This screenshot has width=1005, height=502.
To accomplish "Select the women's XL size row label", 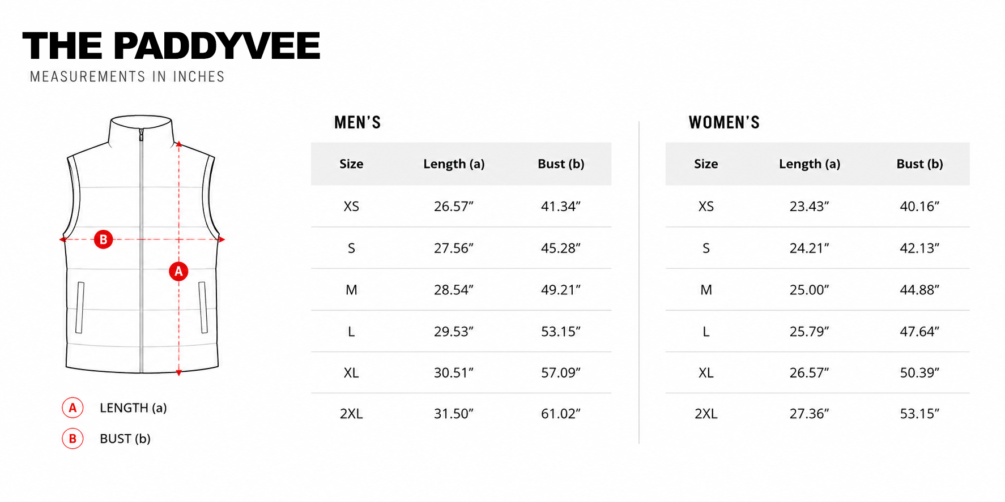I will [706, 373].
